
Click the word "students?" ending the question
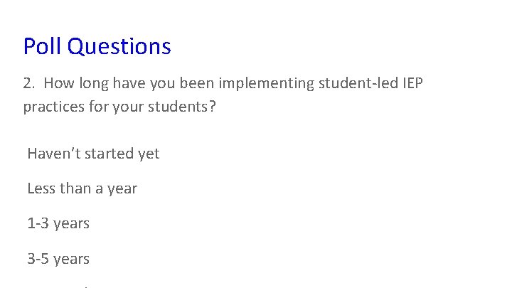pyautogui.click(x=189, y=107)
